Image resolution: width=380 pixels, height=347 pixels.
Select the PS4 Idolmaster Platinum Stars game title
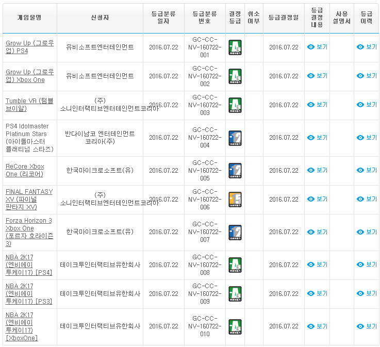pyautogui.click(x=29, y=138)
